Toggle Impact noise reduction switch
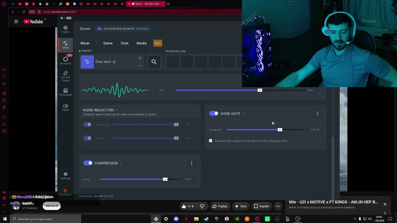Viewport: 397px width, 223px height. pos(87,138)
